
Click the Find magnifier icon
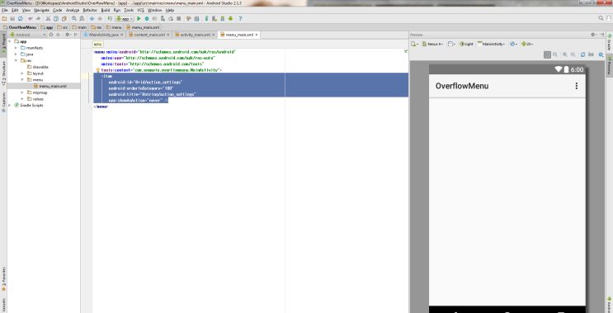pyautogui.click(x=74, y=18)
